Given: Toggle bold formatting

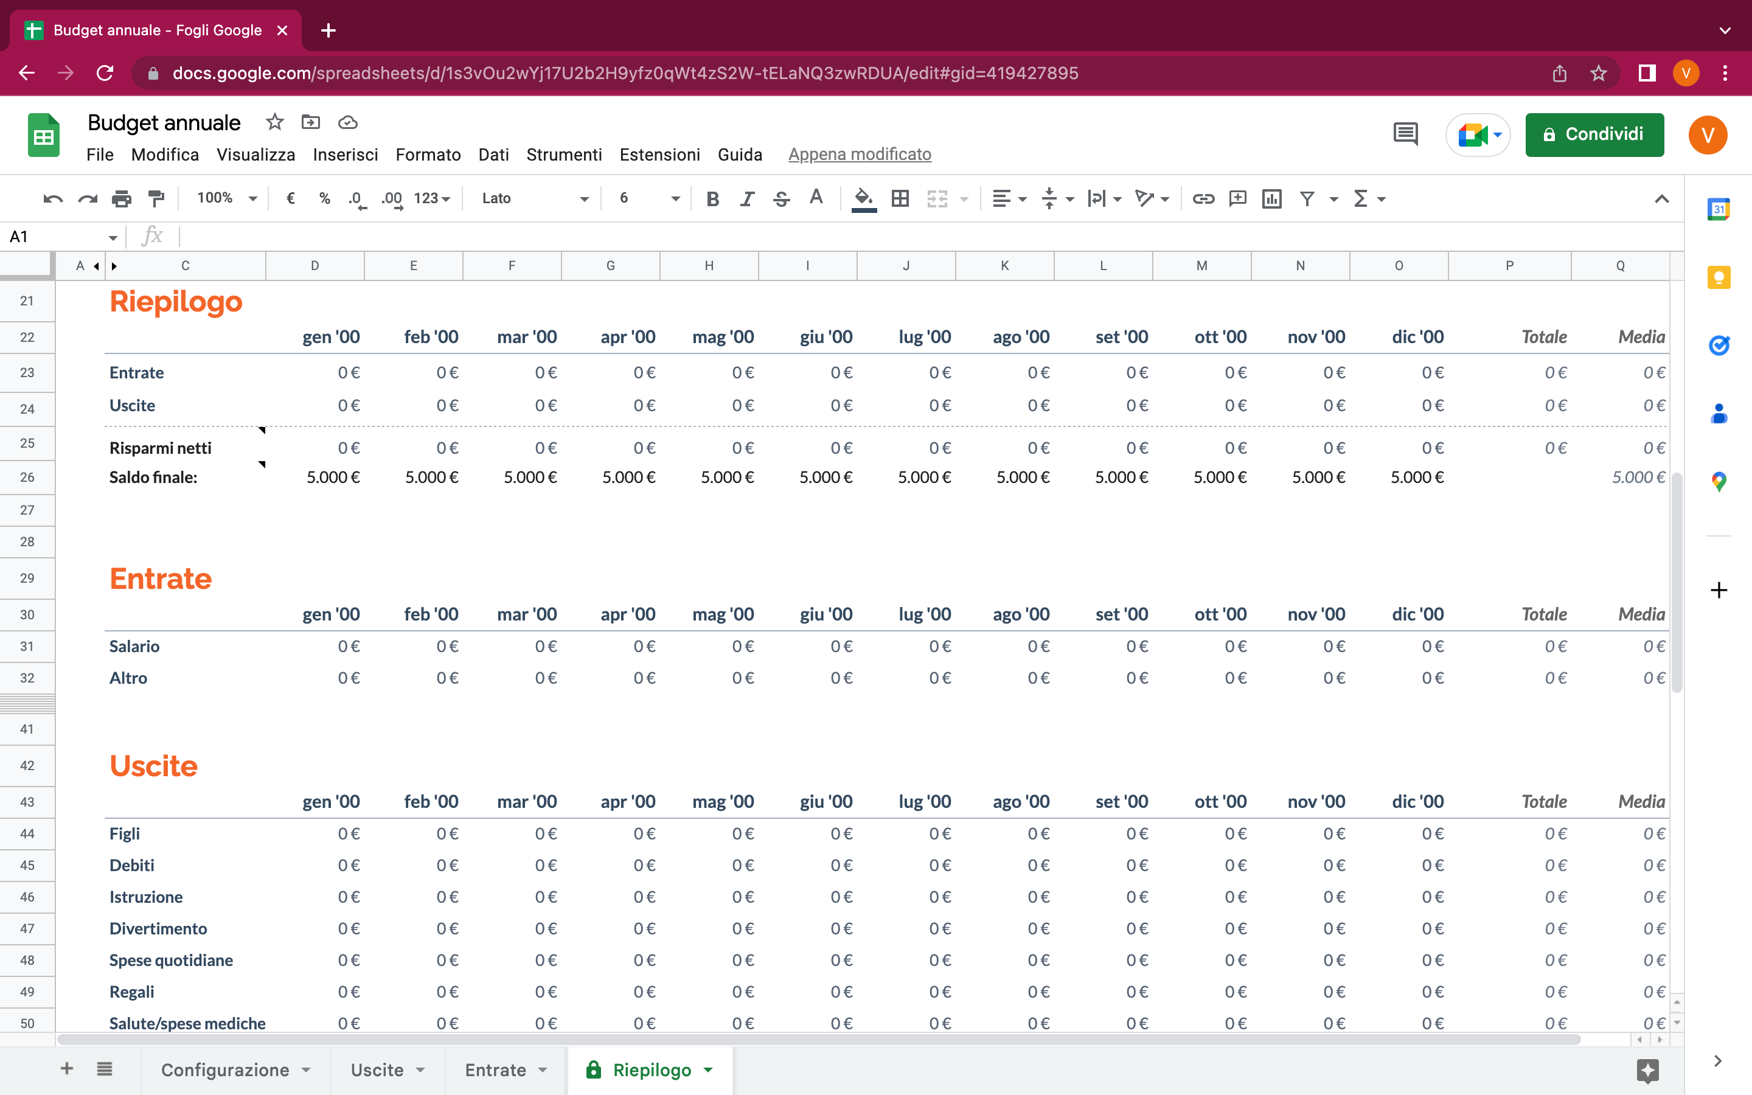Looking at the screenshot, I should (x=712, y=198).
